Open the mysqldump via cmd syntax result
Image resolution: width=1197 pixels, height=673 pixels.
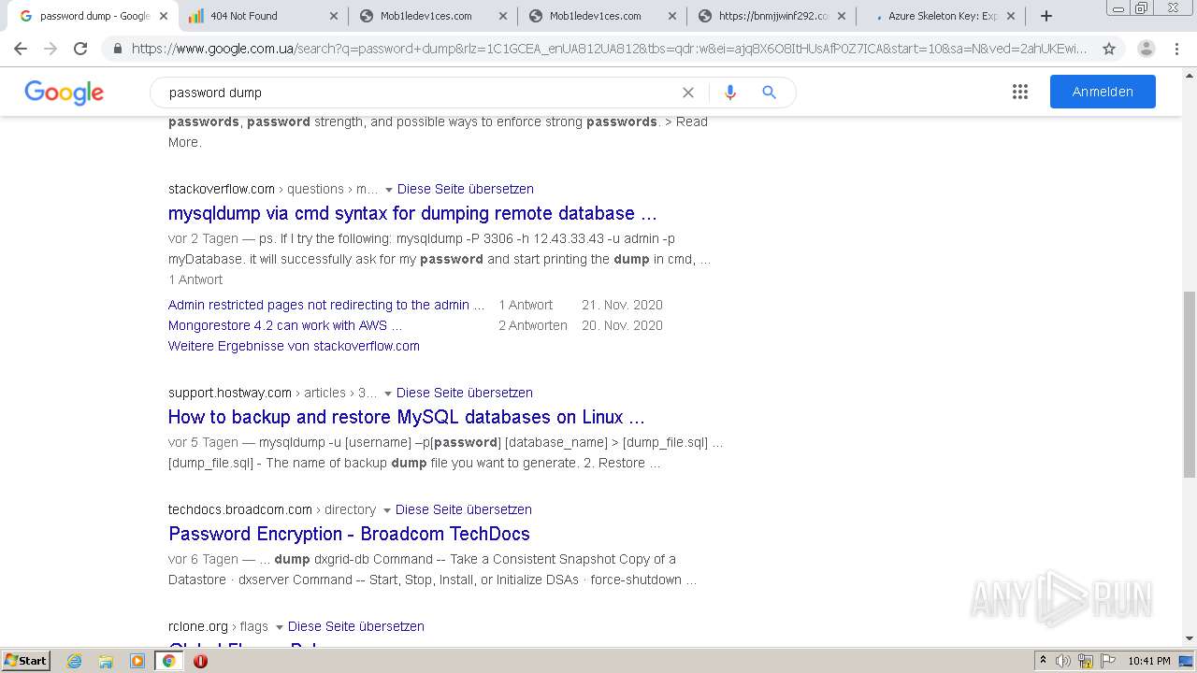pos(412,213)
